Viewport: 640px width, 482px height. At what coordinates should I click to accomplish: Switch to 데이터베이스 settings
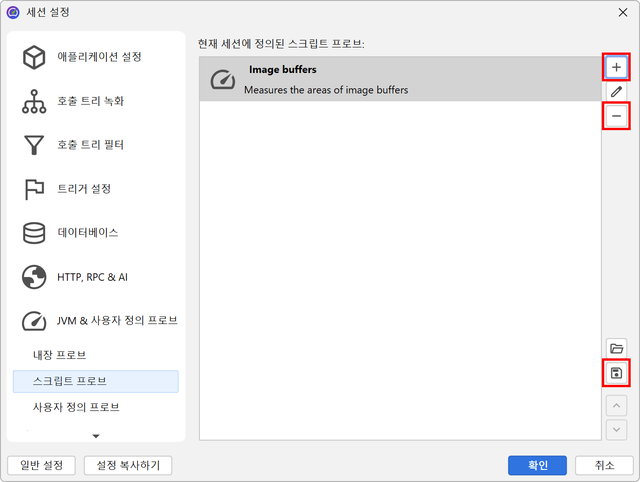(x=87, y=232)
